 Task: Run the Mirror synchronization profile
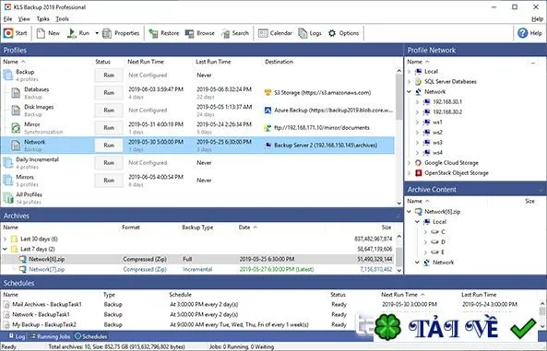tap(109, 127)
